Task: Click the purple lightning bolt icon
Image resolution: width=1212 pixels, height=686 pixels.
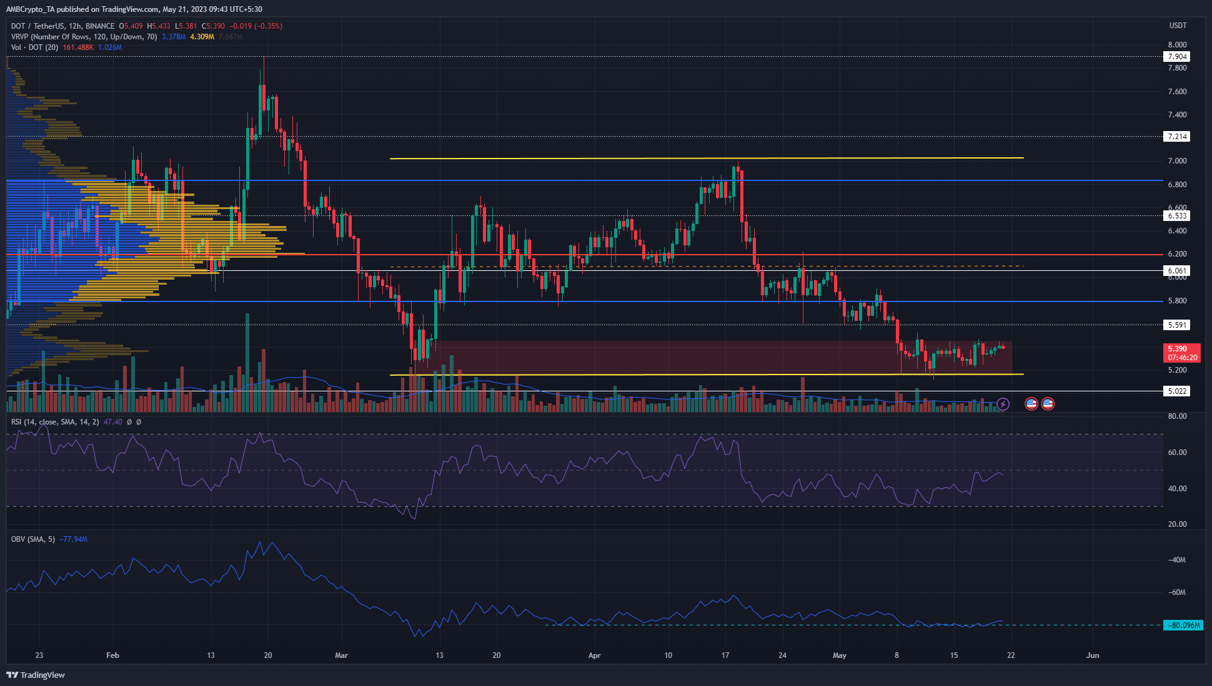Action: pos(1003,404)
